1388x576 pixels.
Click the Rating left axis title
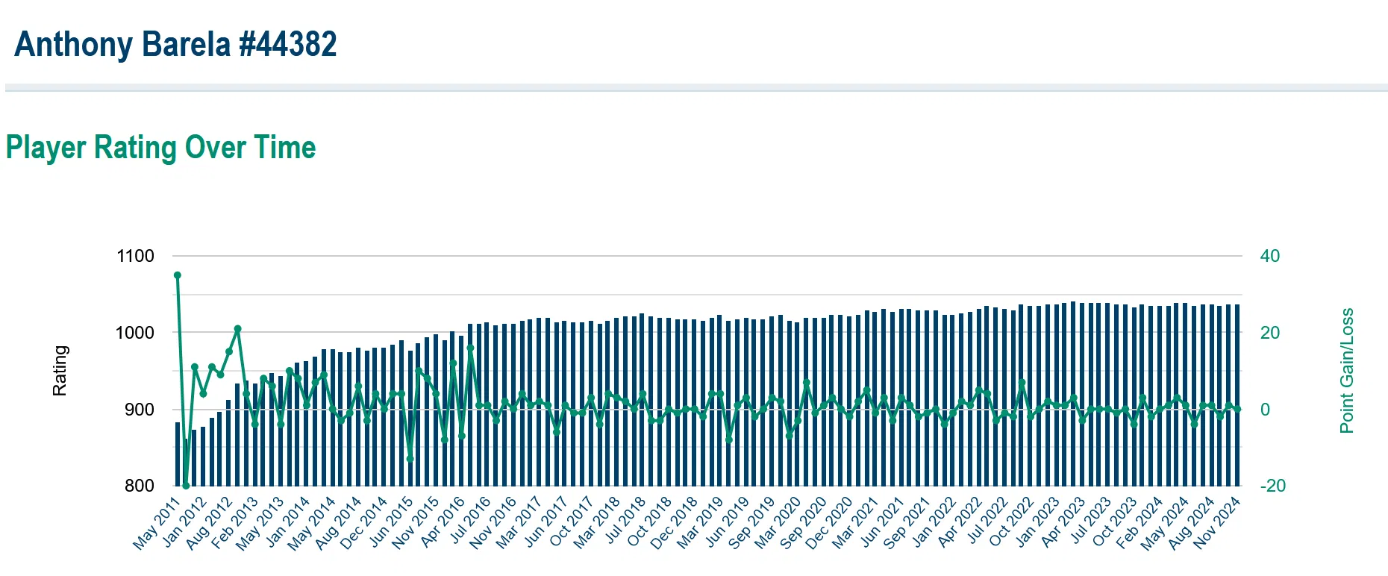click(60, 371)
